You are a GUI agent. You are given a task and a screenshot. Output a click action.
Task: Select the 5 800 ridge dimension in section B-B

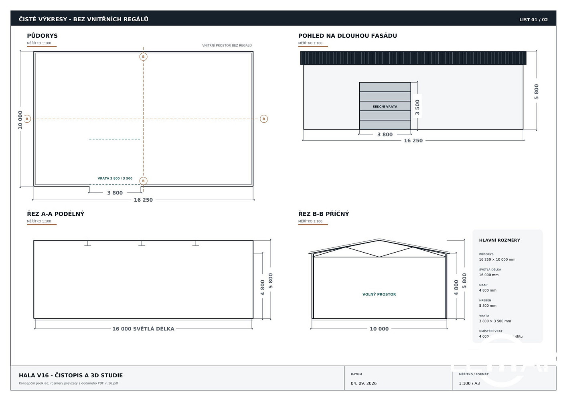point(464,281)
